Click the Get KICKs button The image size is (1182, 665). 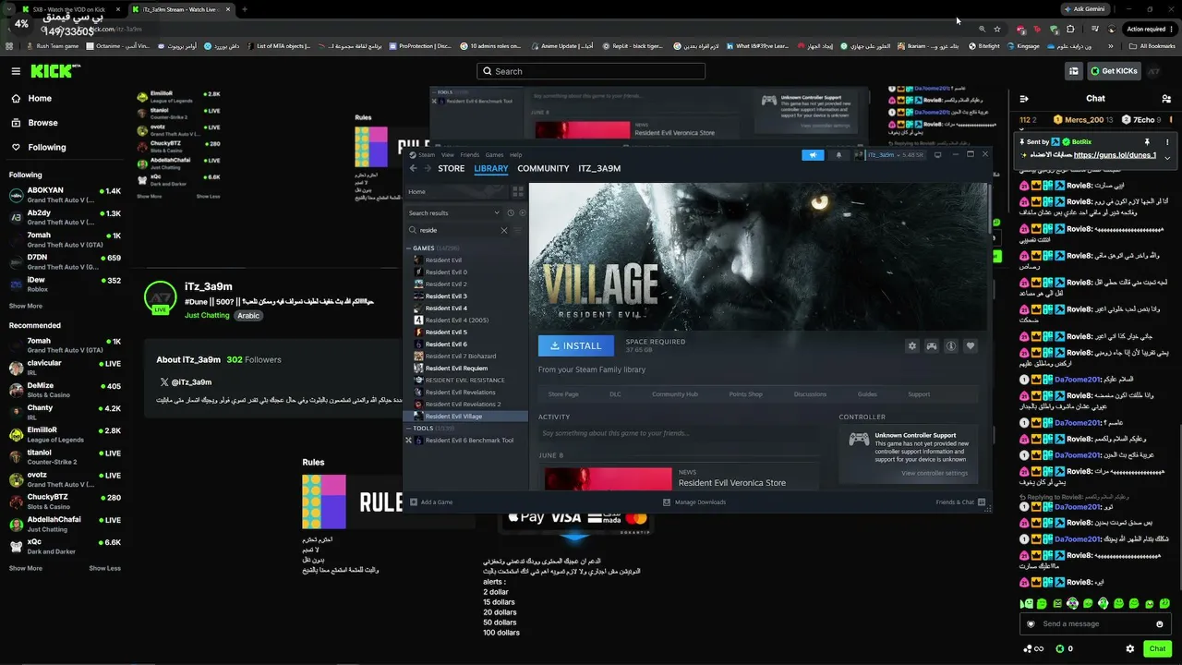(1114, 71)
